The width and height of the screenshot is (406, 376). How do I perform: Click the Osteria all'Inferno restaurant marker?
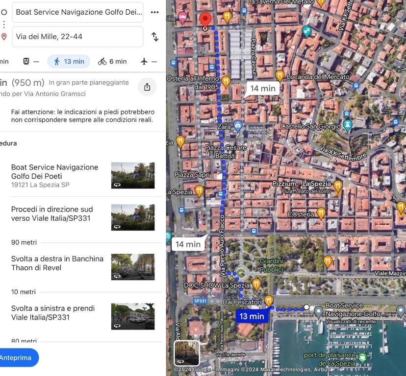tap(226, 81)
